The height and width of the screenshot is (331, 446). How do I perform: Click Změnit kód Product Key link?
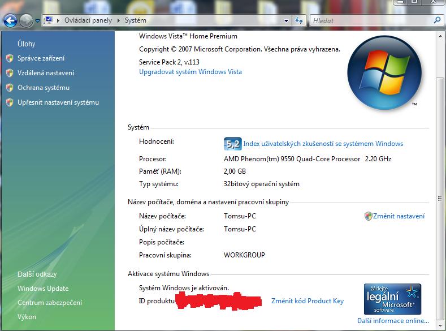click(308, 301)
